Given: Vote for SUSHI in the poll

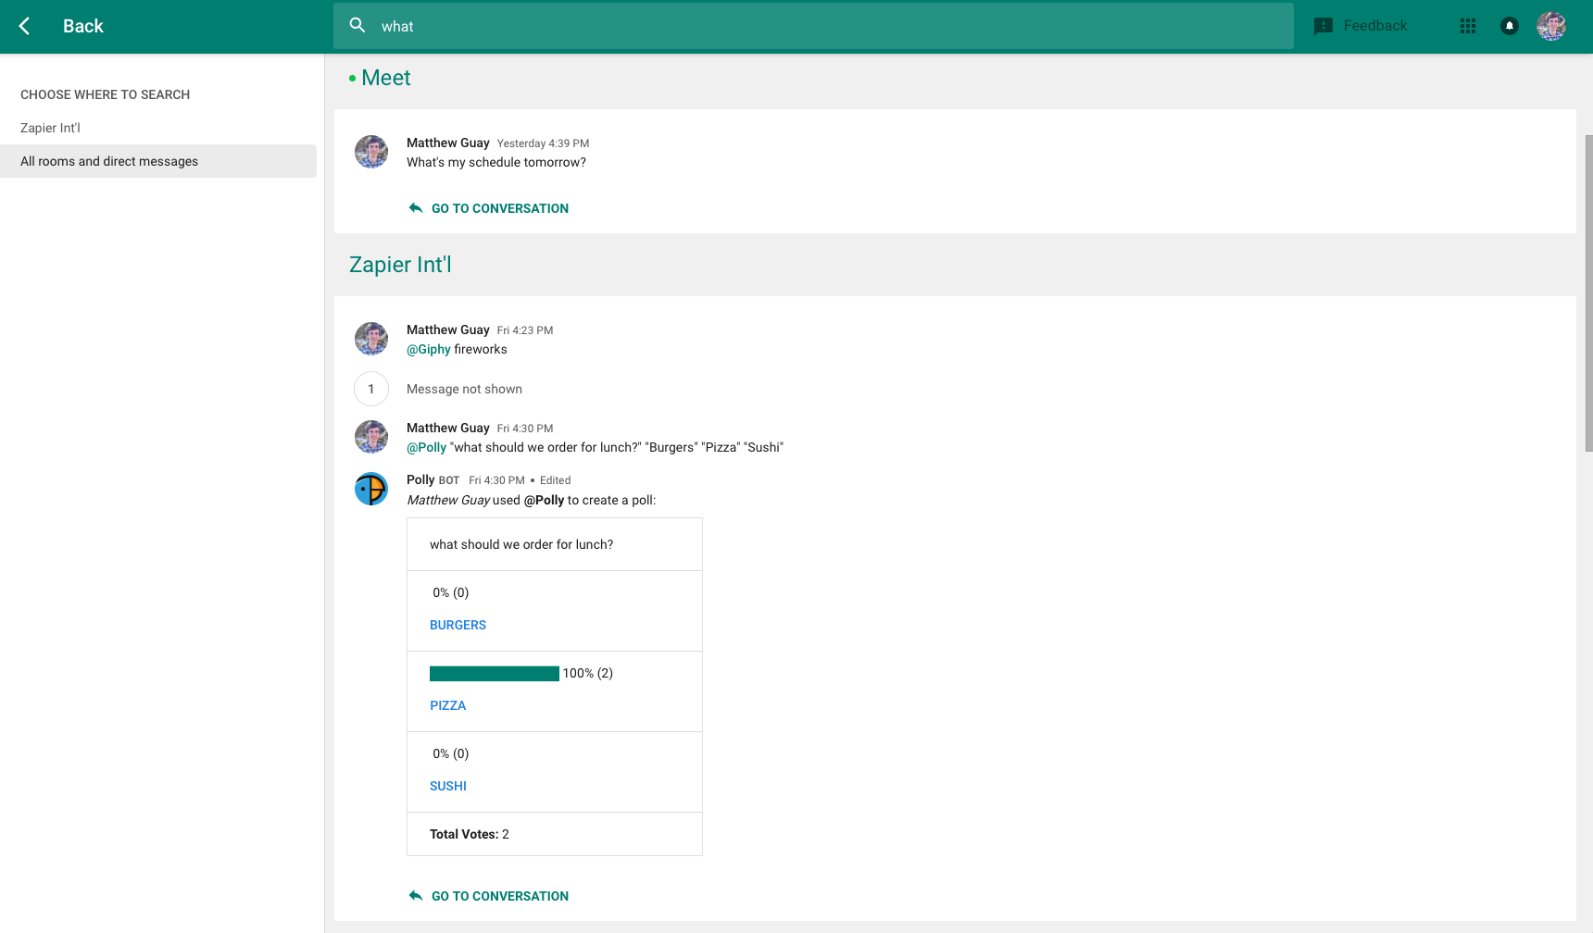Looking at the screenshot, I should click(447, 786).
